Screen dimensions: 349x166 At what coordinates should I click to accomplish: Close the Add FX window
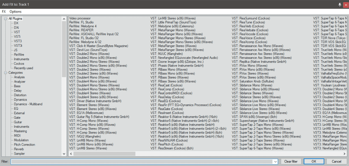point(346,5)
